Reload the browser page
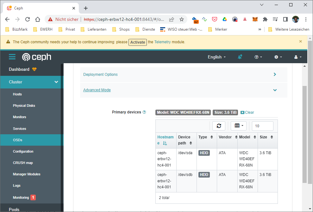The width and height of the screenshot is (313, 212). (x=28, y=19)
